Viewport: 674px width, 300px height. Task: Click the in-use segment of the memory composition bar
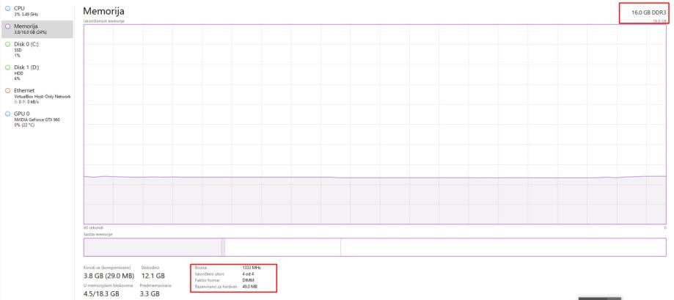153,247
